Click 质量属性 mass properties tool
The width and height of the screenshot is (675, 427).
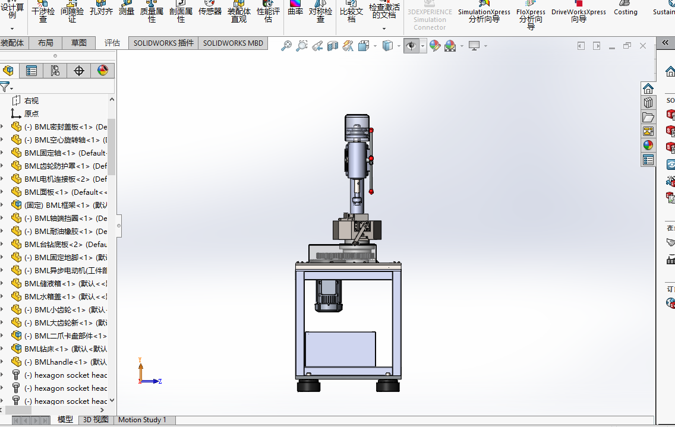tap(152, 12)
